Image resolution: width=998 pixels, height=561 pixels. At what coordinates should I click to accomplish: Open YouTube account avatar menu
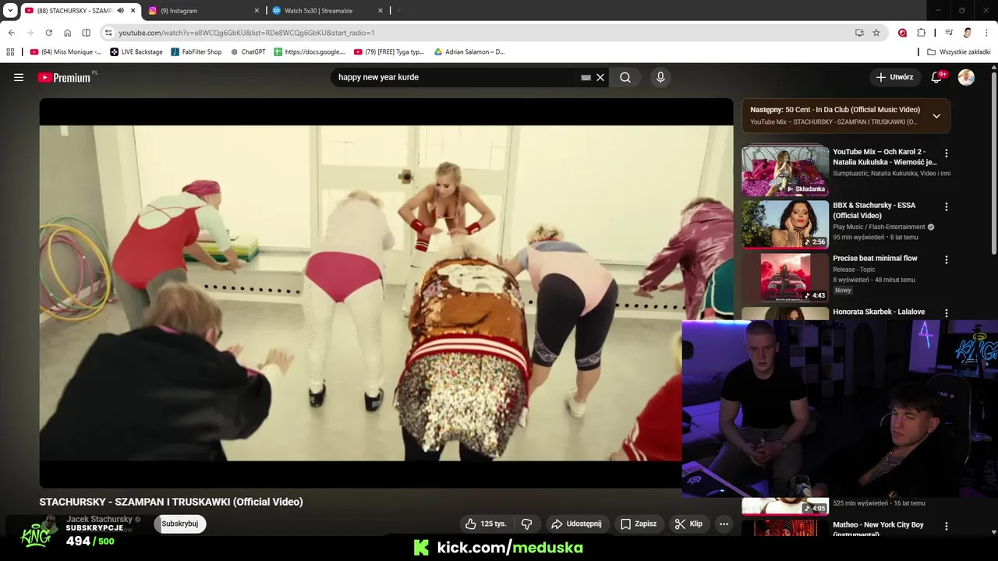click(966, 77)
